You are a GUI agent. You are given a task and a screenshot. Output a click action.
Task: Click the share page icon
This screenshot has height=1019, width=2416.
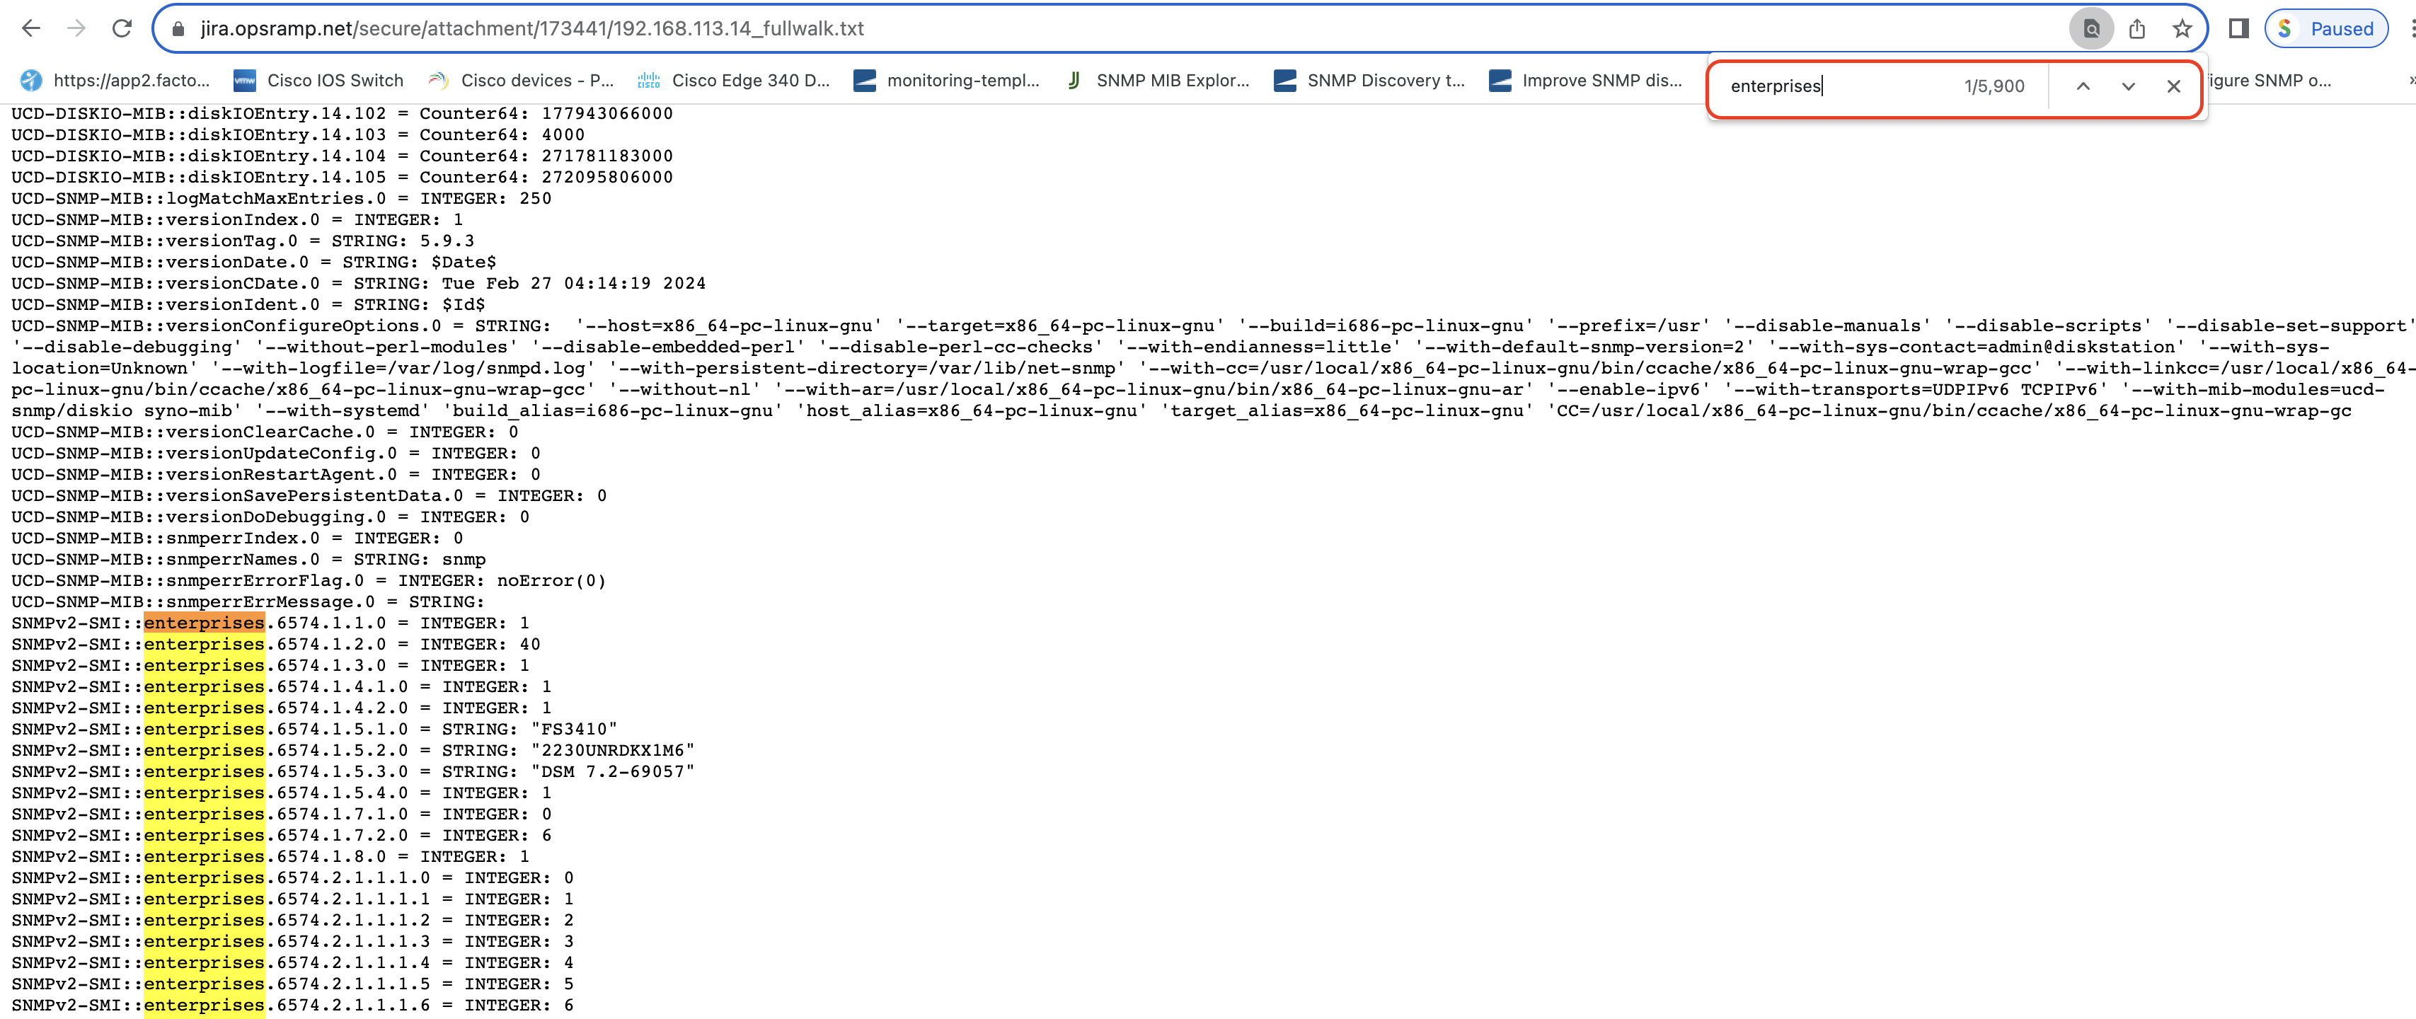coord(2136,29)
